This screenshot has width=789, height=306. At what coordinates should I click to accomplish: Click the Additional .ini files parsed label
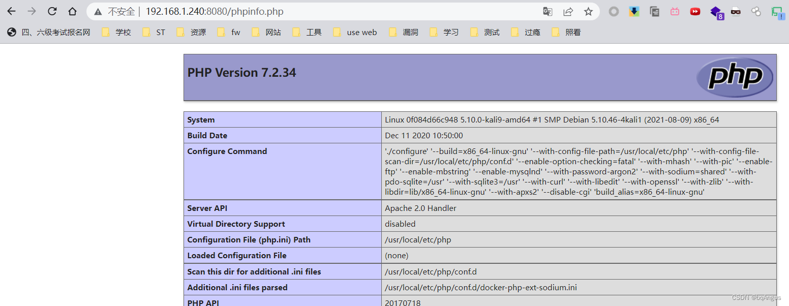point(237,288)
